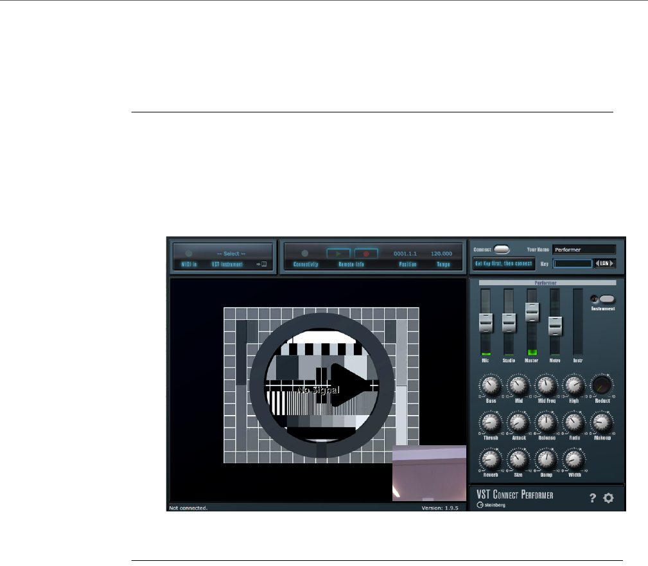Toggle the Instrument switch
The width and height of the screenshot is (648, 566).
click(607, 299)
